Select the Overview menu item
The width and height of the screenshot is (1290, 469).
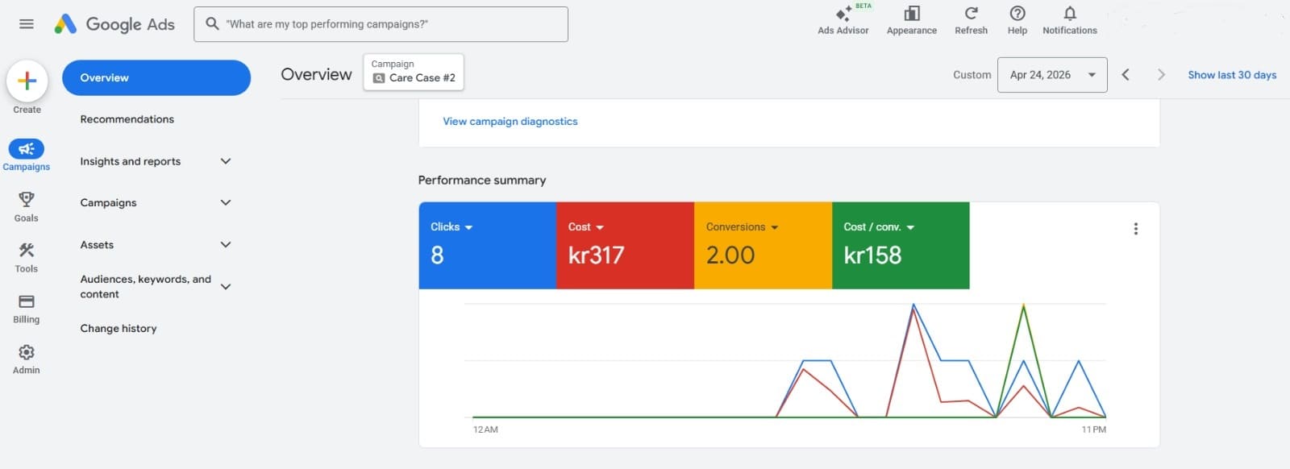tap(156, 77)
